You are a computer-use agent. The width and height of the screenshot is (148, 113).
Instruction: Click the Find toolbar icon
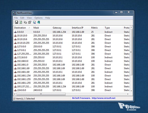34,22
